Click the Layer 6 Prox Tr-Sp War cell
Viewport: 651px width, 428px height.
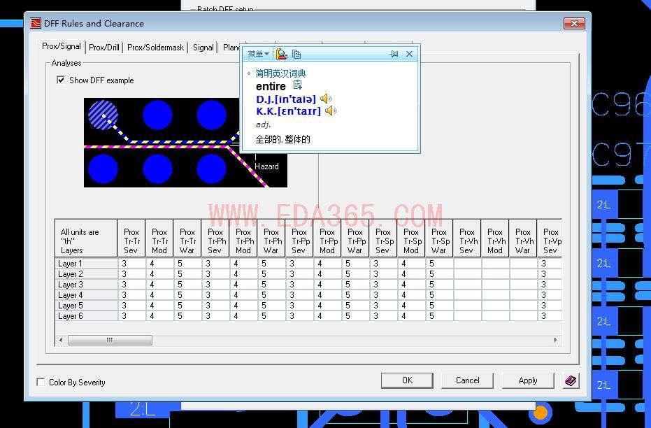tap(439, 316)
